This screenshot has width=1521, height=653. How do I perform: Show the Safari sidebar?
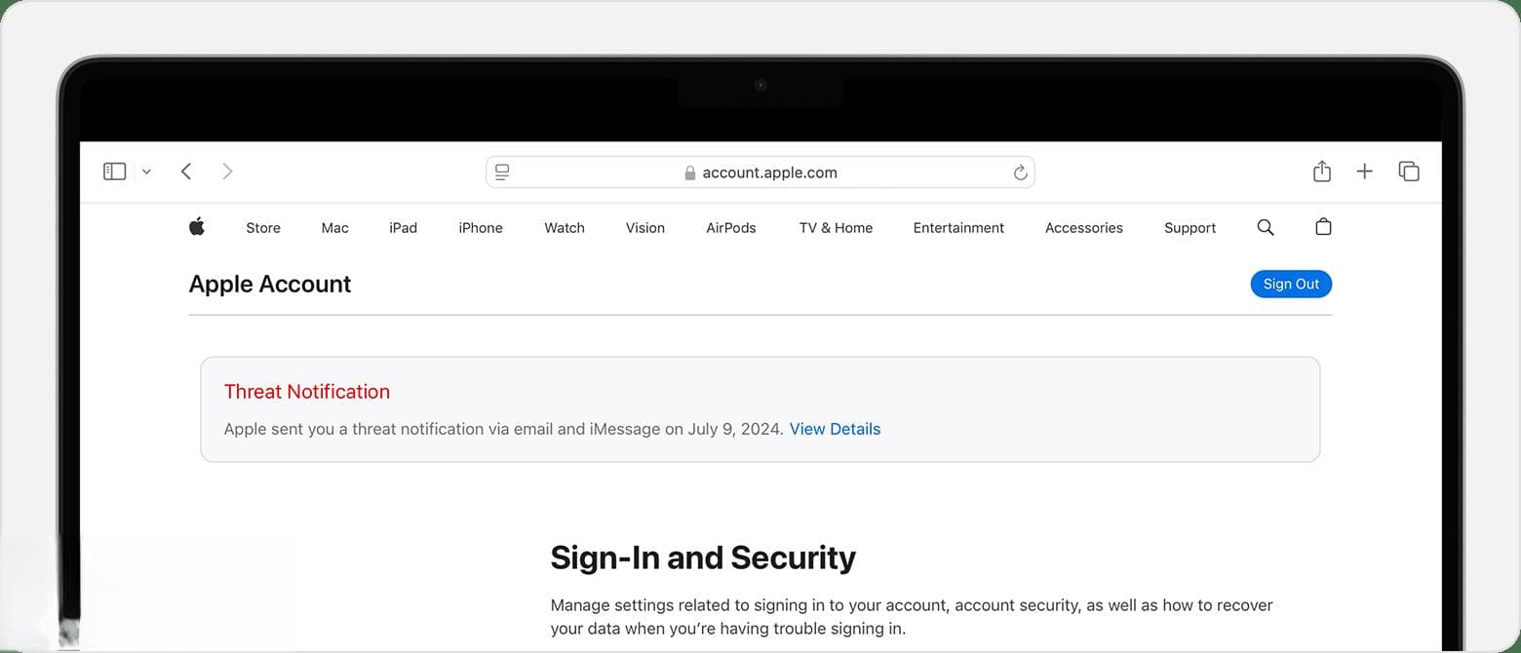[x=115, y=172]
